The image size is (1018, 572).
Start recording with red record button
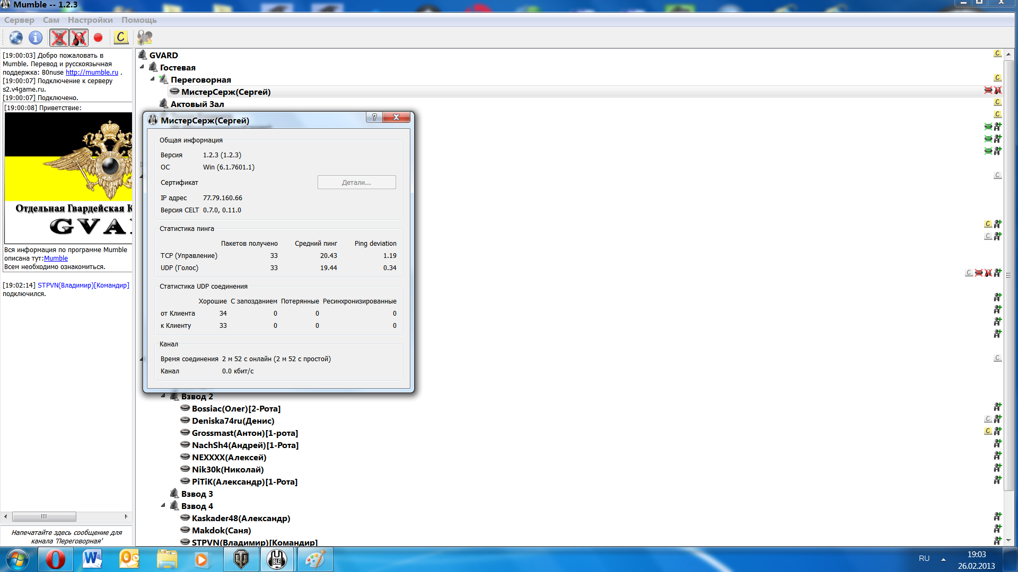coord(98,38)
